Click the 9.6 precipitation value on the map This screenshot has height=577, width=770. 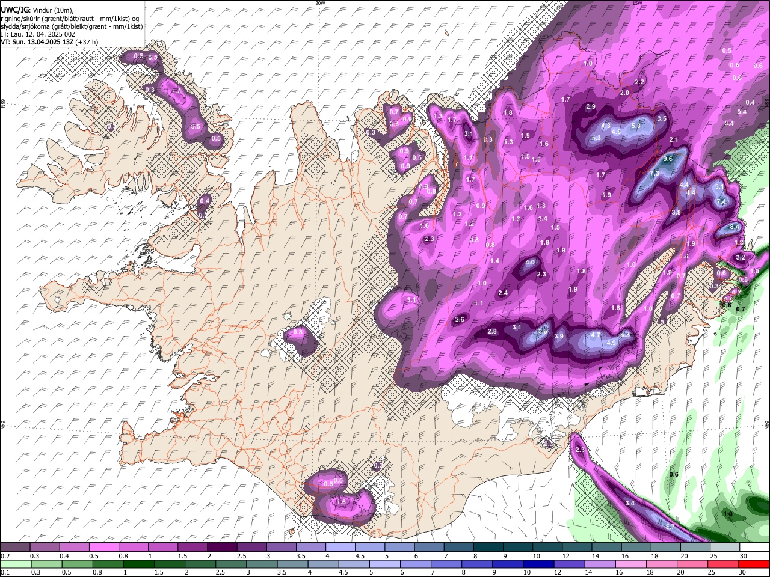668,159
